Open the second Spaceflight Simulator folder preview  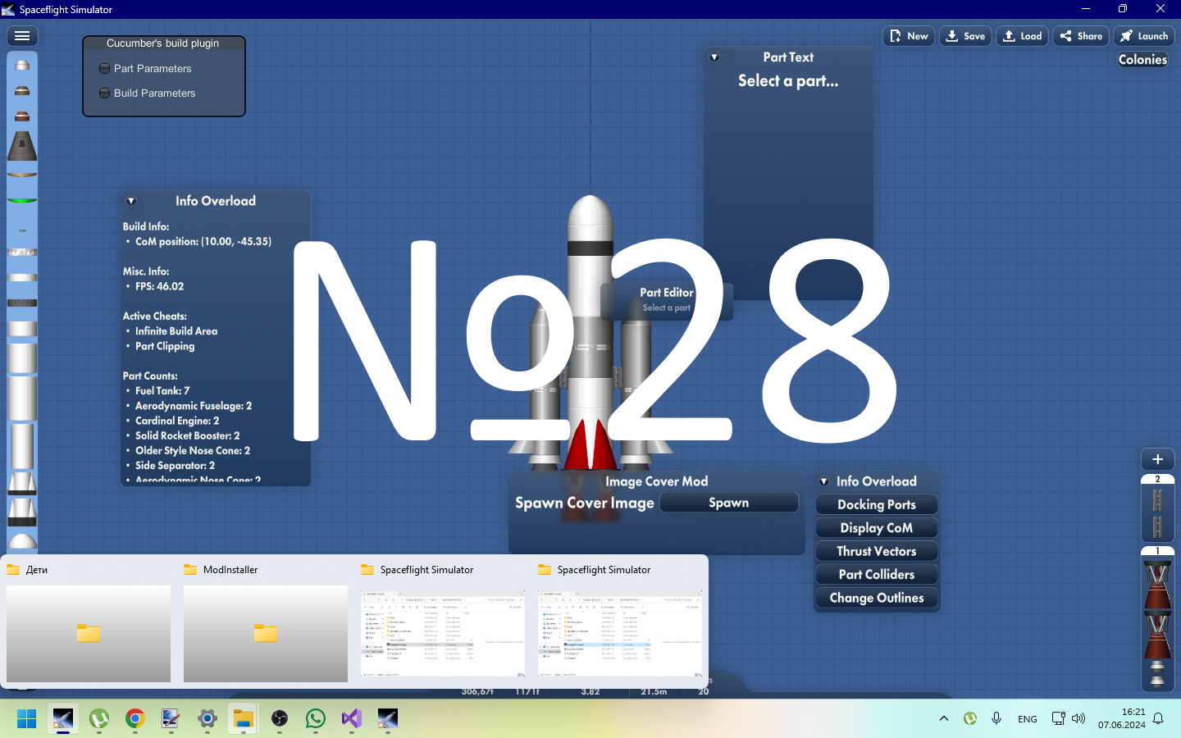620,622
